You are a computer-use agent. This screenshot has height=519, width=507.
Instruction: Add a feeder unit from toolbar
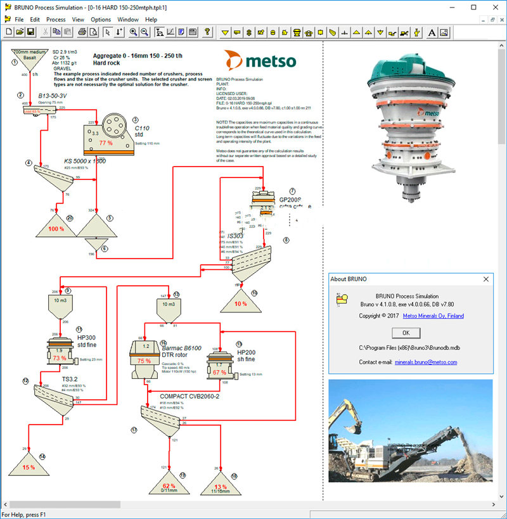pos(237,32)
